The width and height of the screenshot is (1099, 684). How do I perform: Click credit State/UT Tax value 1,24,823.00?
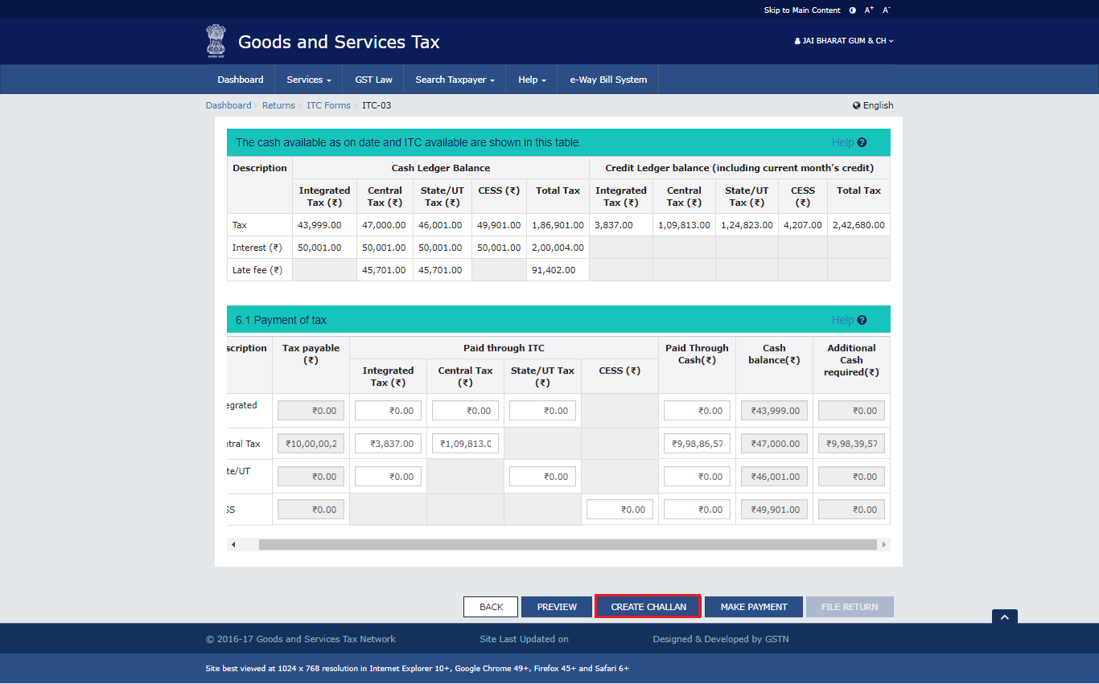click(x=747, y=225)
